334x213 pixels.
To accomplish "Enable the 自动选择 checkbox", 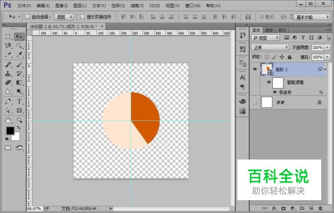I will pyautogui.click(x=27, y=17).
